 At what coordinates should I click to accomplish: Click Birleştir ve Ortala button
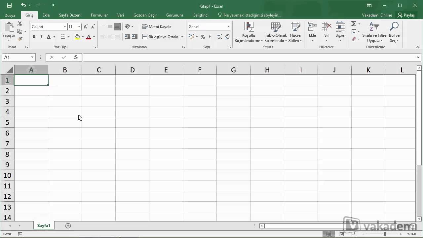pos(161,37)
